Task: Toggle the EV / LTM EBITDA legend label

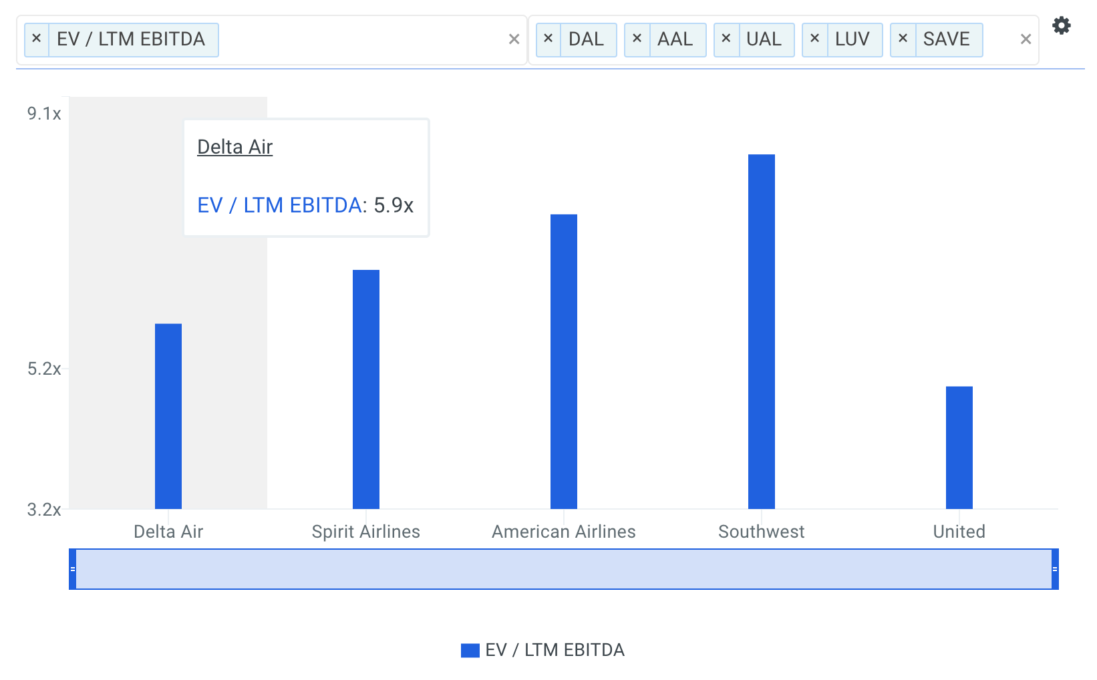Action: pyautogui.click(x=555, y=650)
